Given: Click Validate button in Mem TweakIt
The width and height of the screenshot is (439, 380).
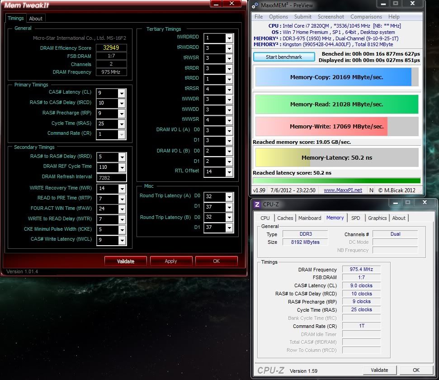Looking at the screenshot, I should pos(126,261).
